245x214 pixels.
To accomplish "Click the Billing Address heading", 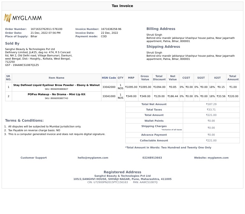I will pyautogui.click(x=161, y=29).
